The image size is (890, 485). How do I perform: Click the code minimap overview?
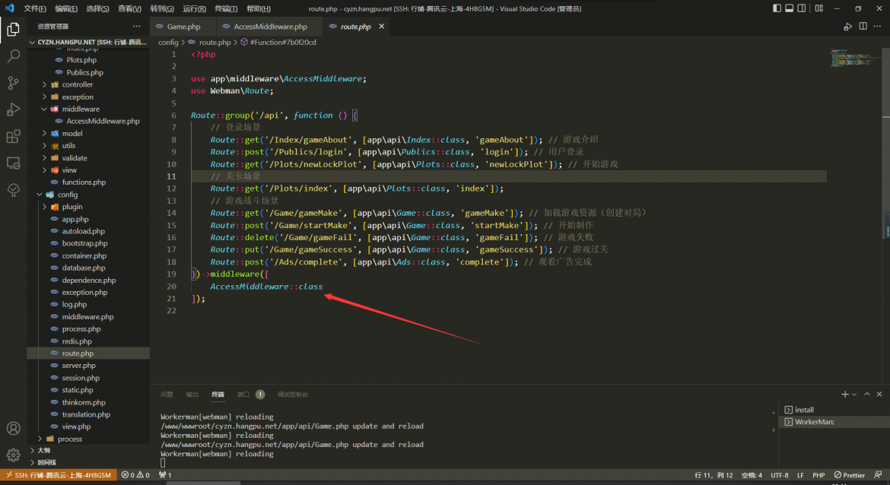pyautogui.click(x=854, y=58)
